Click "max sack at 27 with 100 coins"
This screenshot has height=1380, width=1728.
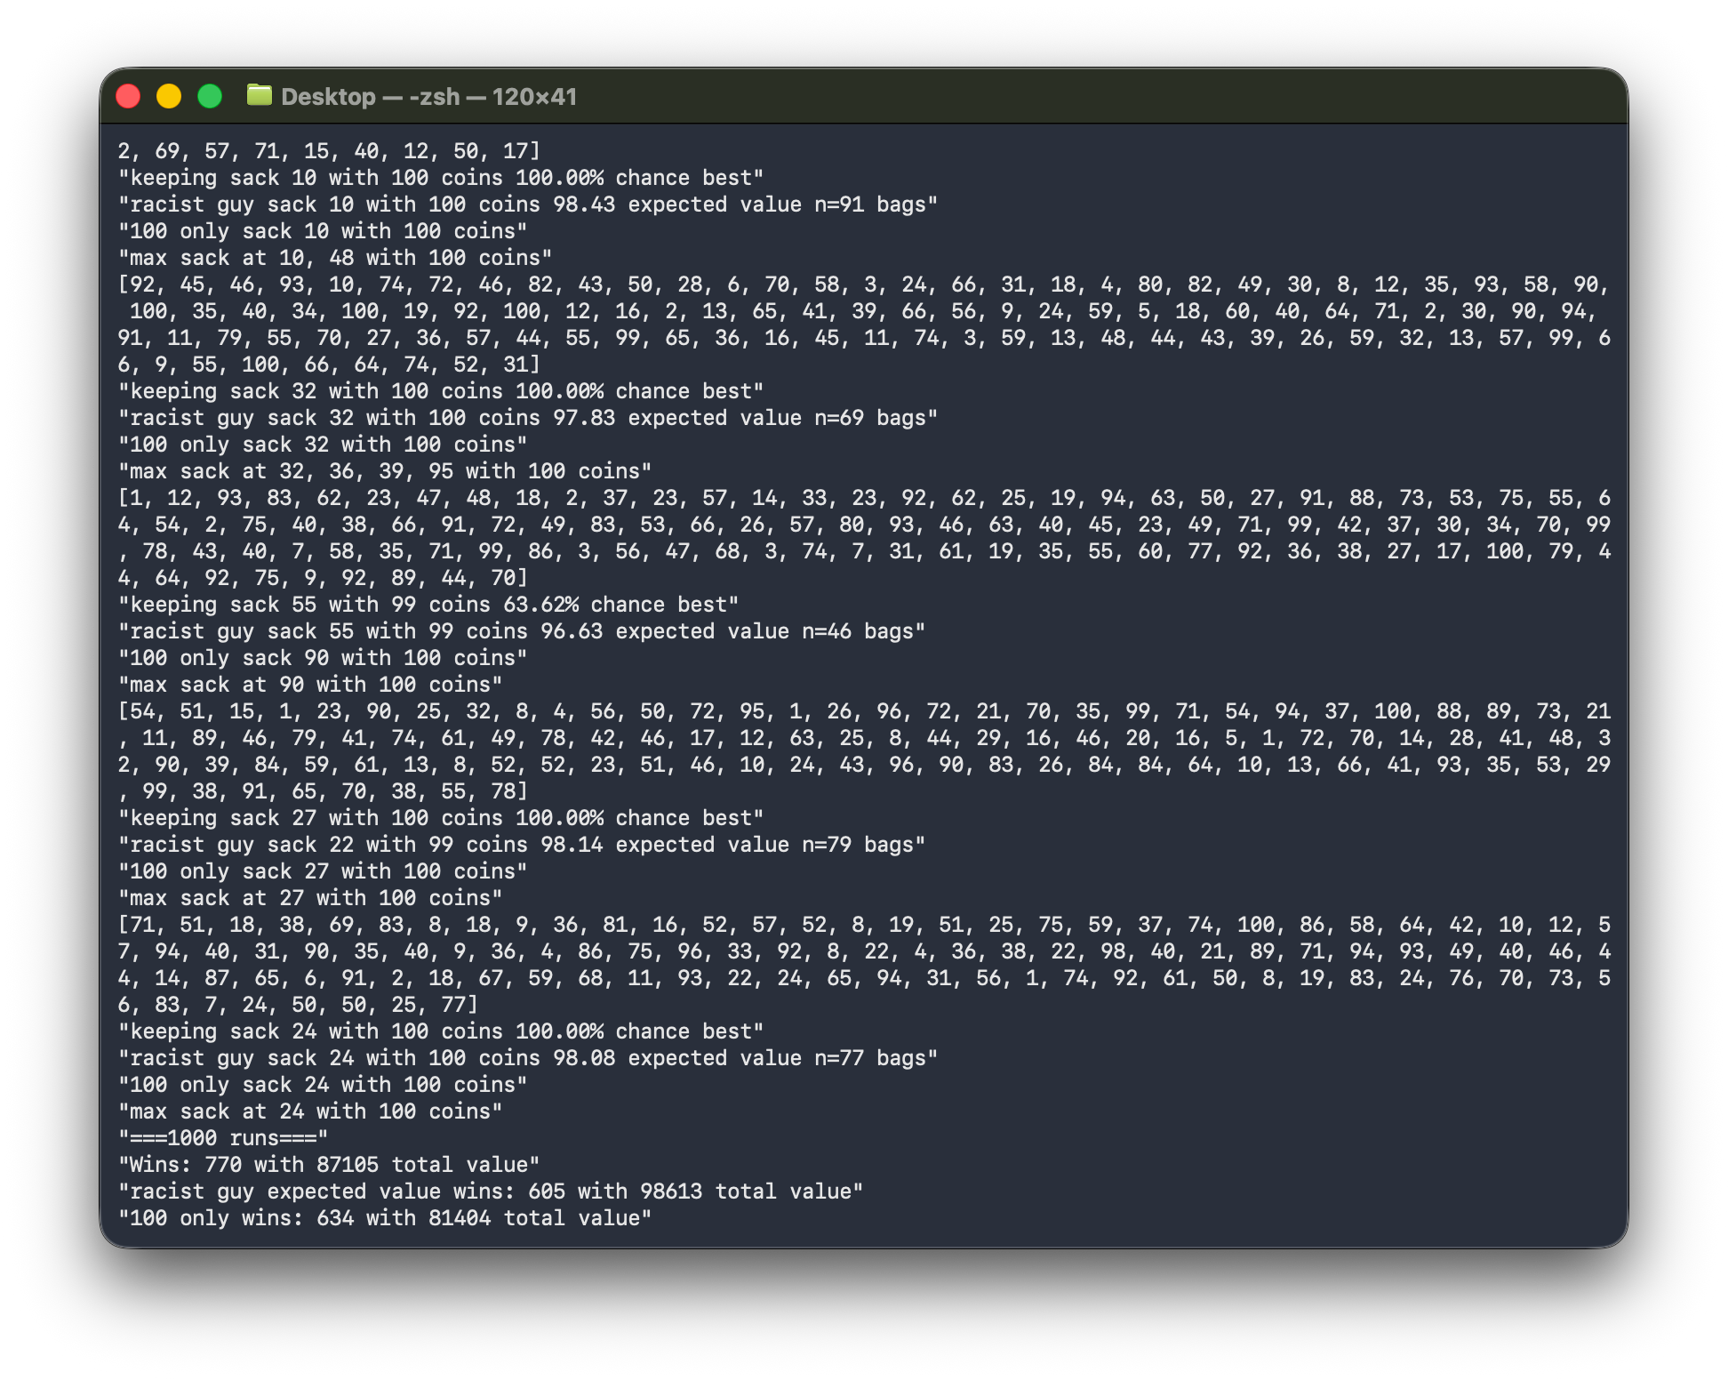click(x=310, y=898)
